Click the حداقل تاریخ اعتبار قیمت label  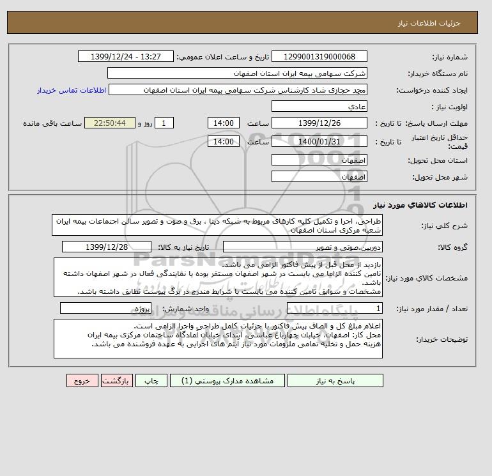[x=440, y=142]
